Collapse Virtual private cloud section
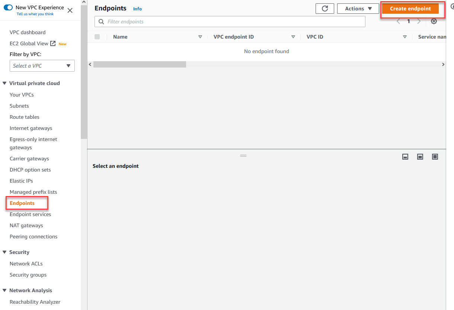Screen dimensions: 454x310 4,83
